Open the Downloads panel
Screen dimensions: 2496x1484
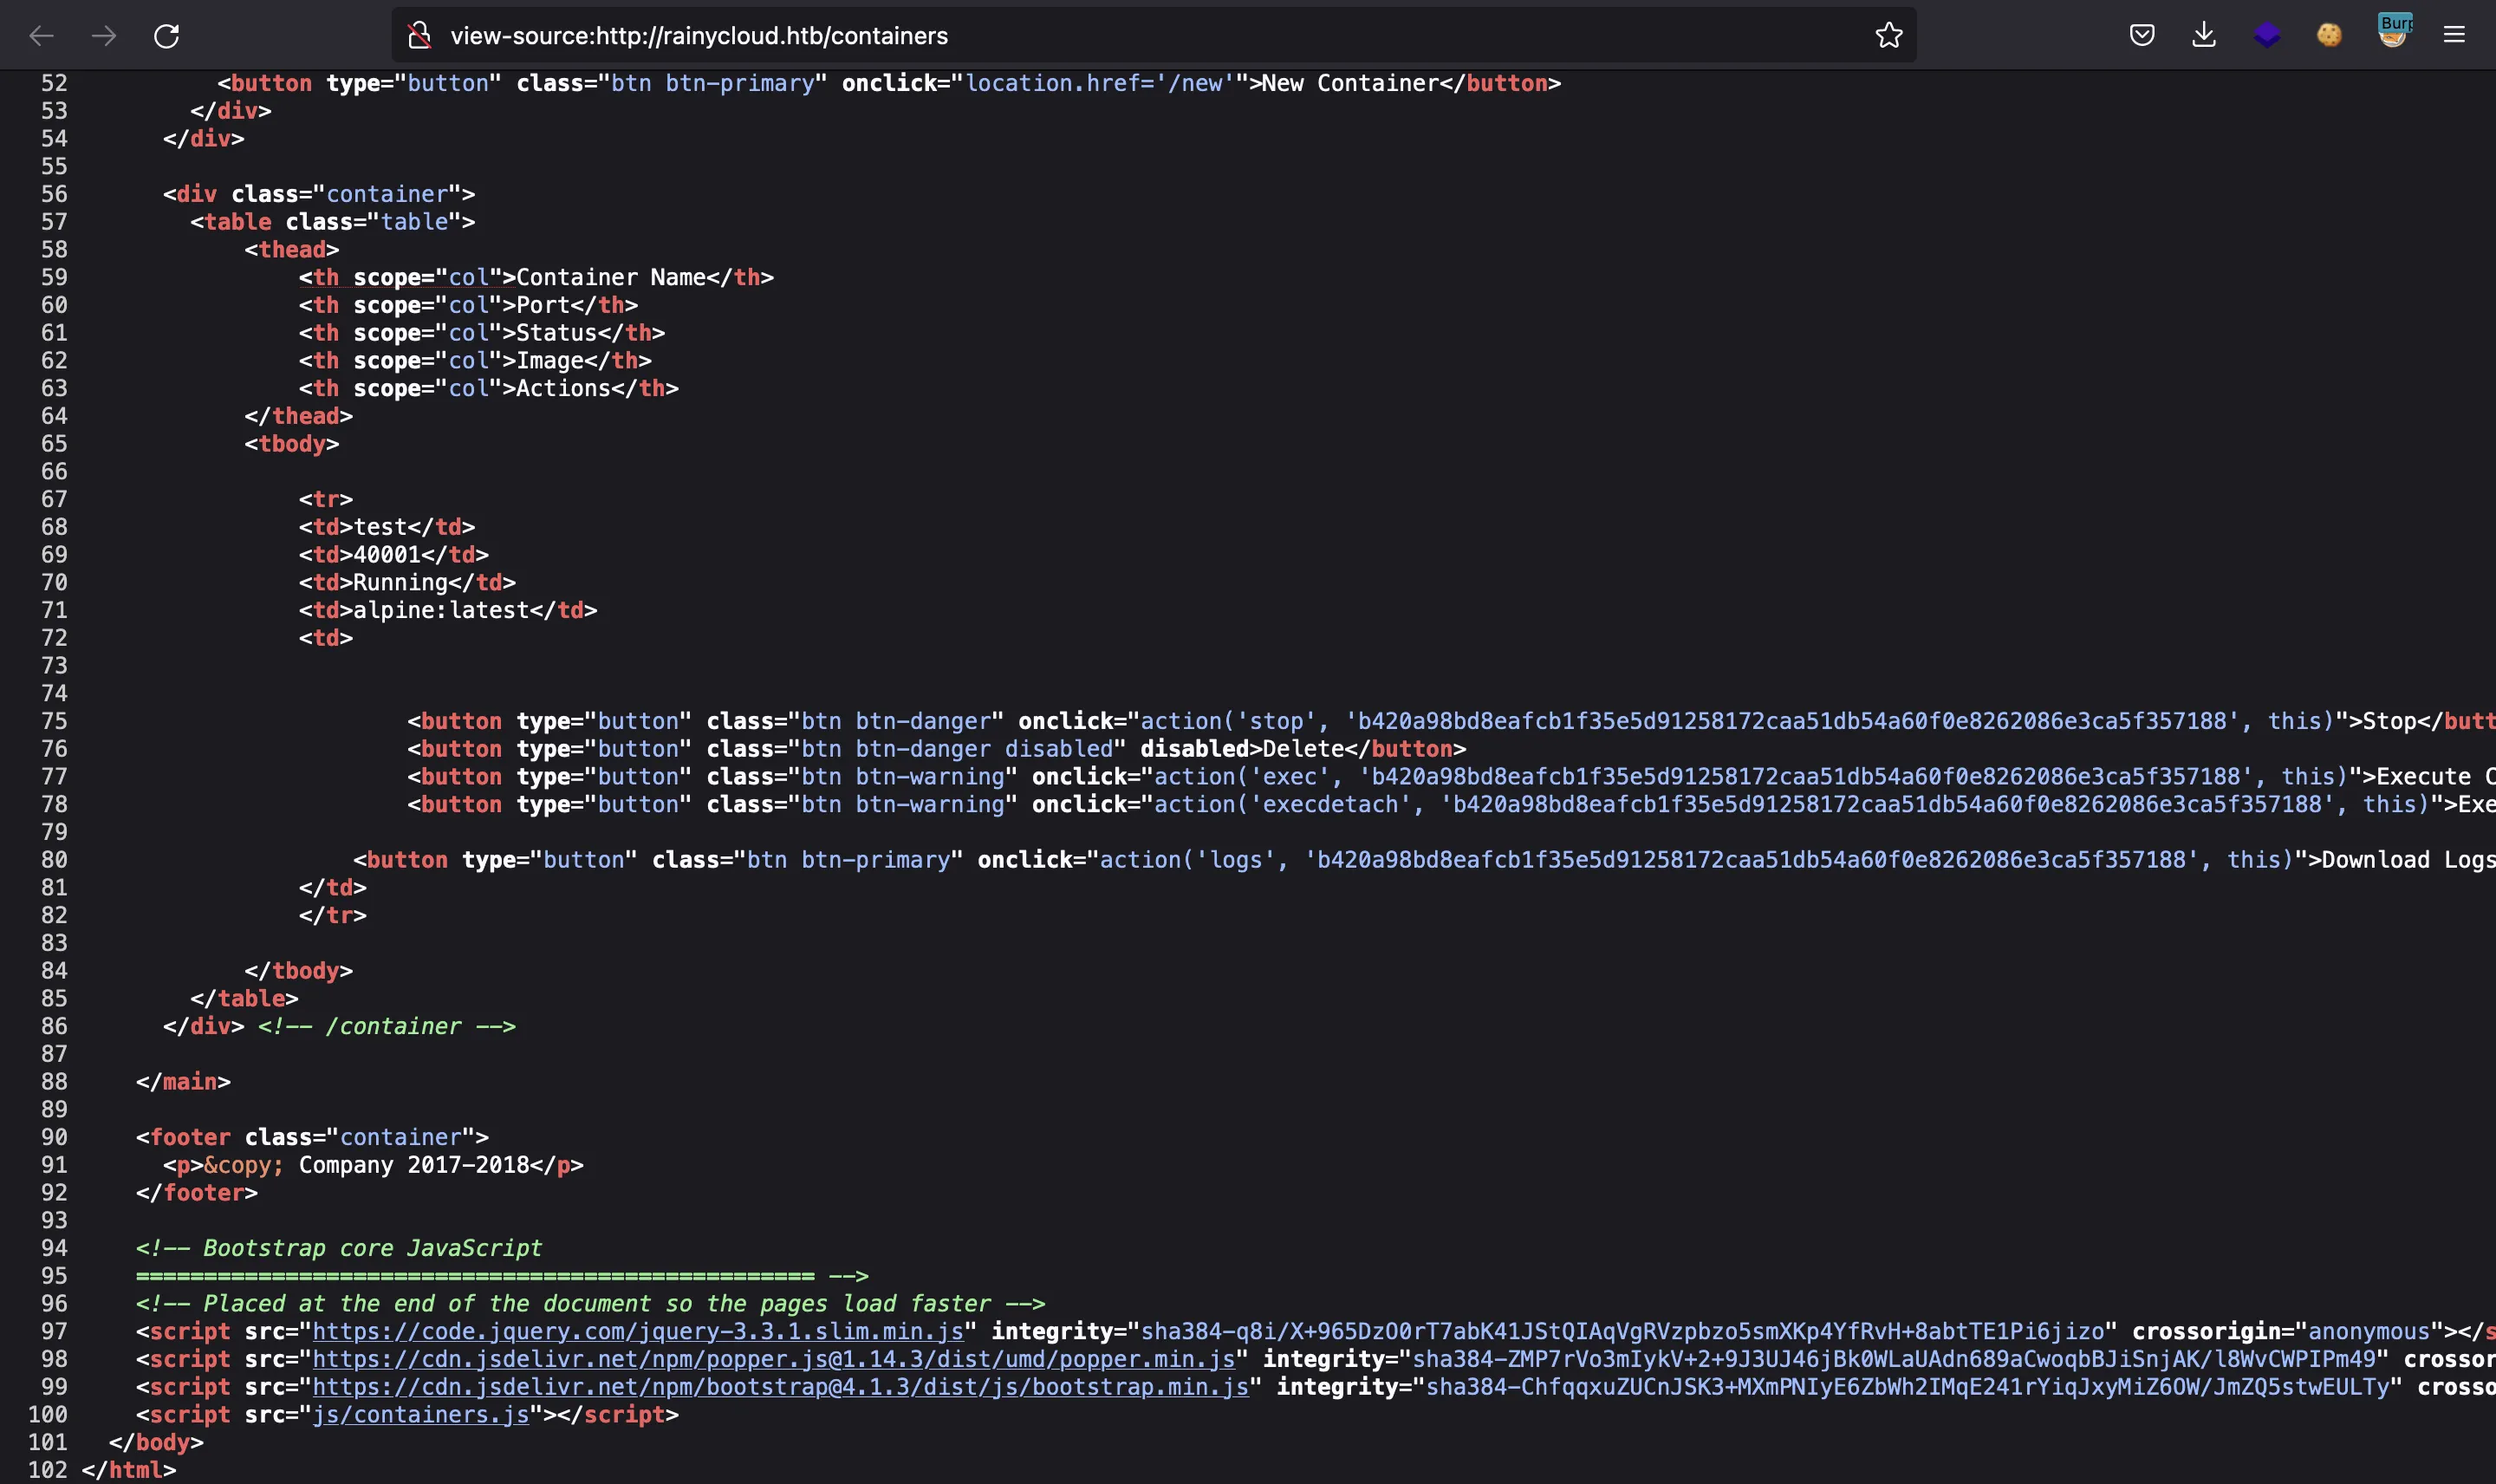tap(2204, 35)
